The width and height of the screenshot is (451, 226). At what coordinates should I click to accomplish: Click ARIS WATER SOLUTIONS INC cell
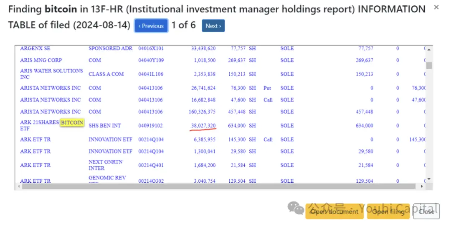(51, 74)
